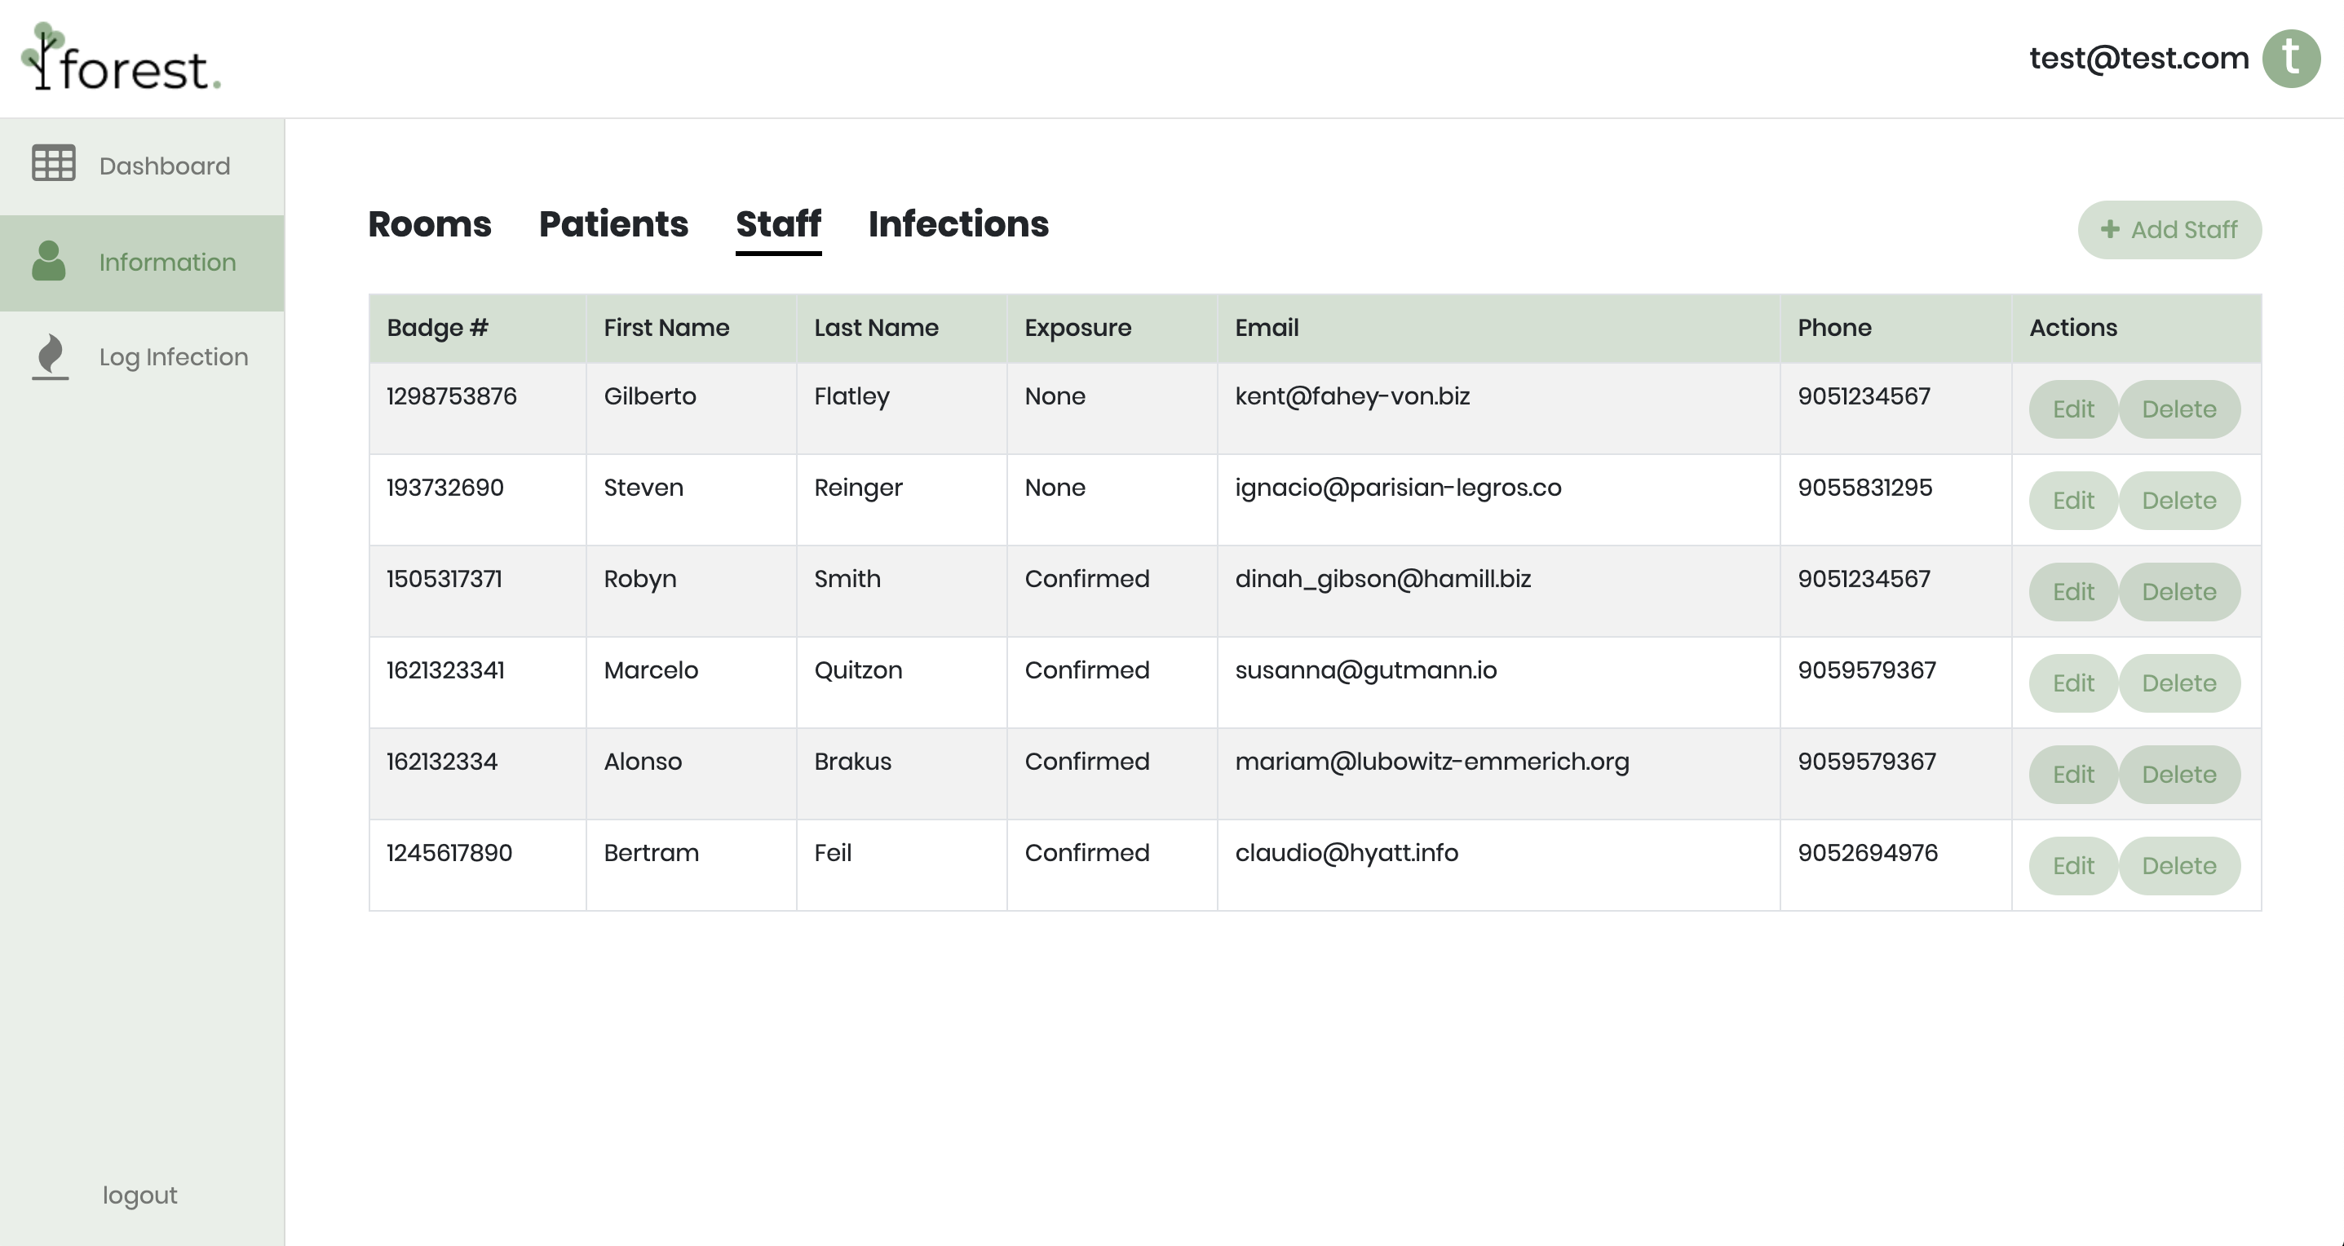Click the Dashboard grid icon
Screen dimensions: 2344x1246
click(54, 164)
